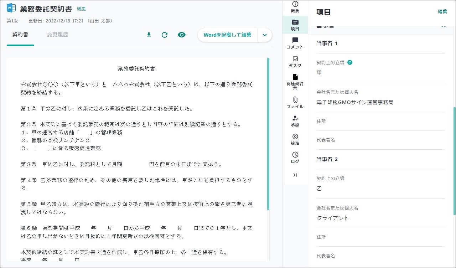
Task: Click the refresh icon in the toolbar
Action: point(165,35)
